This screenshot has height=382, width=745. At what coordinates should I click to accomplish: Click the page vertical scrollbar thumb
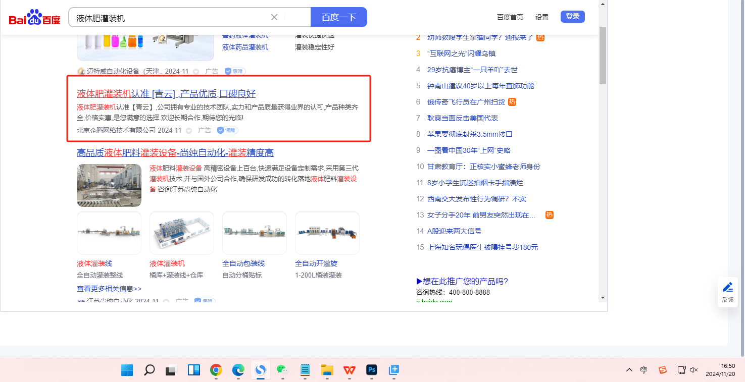[x=603, y=56]
